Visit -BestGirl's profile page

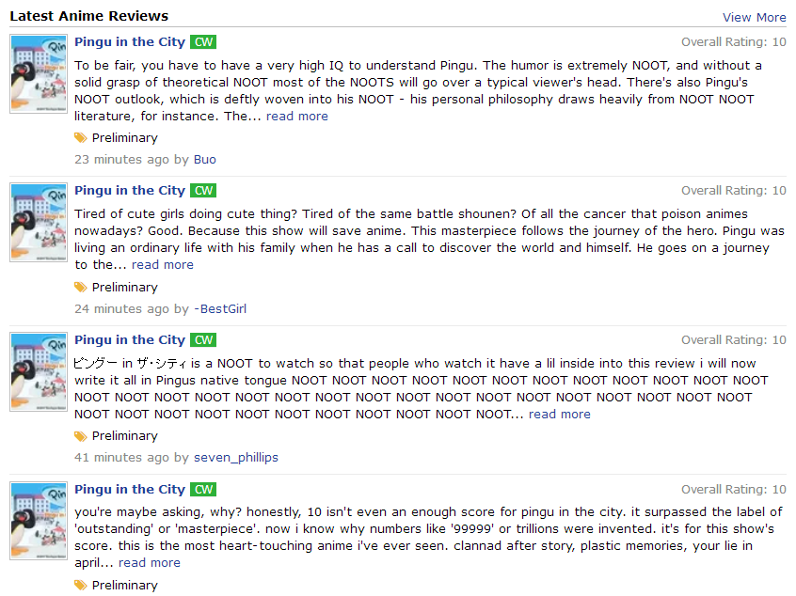[219, 309]
